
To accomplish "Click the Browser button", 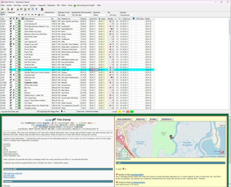I will coord(153,119).
